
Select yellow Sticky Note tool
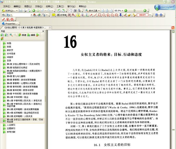coord(54,15)
